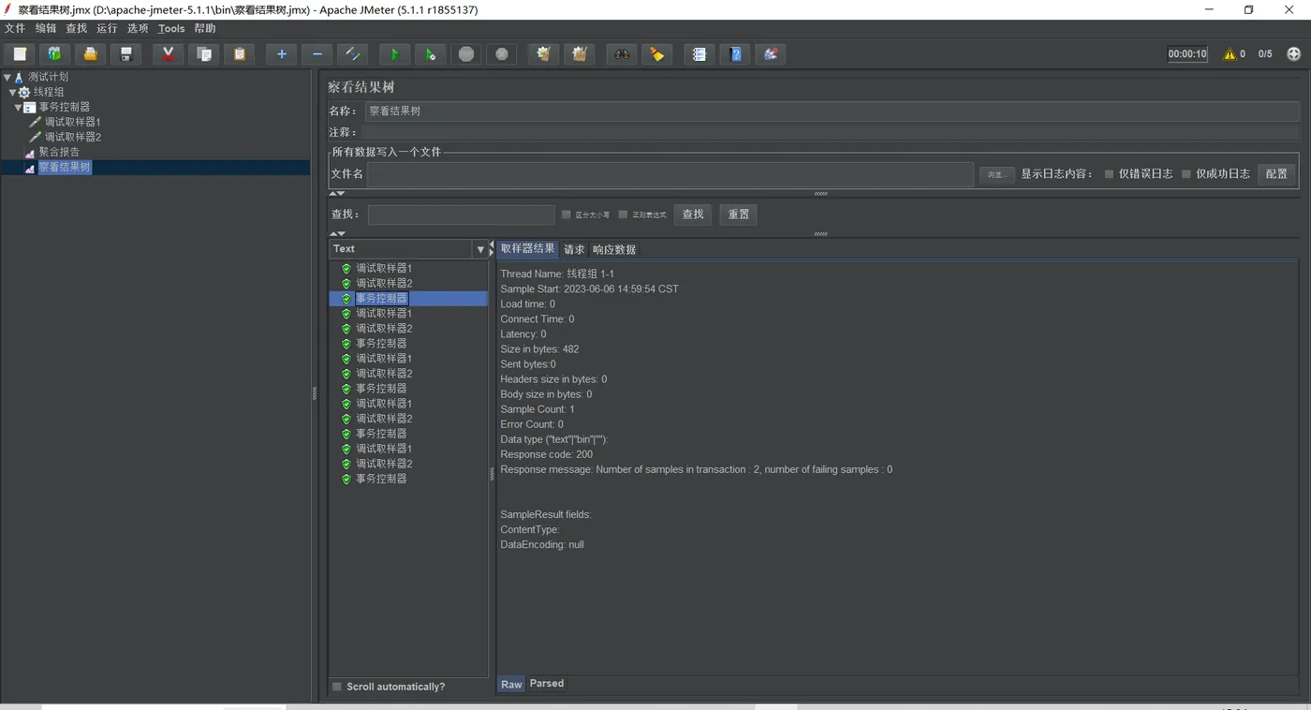
Task: Open the 运行 menu
Action: pos(107,29)
